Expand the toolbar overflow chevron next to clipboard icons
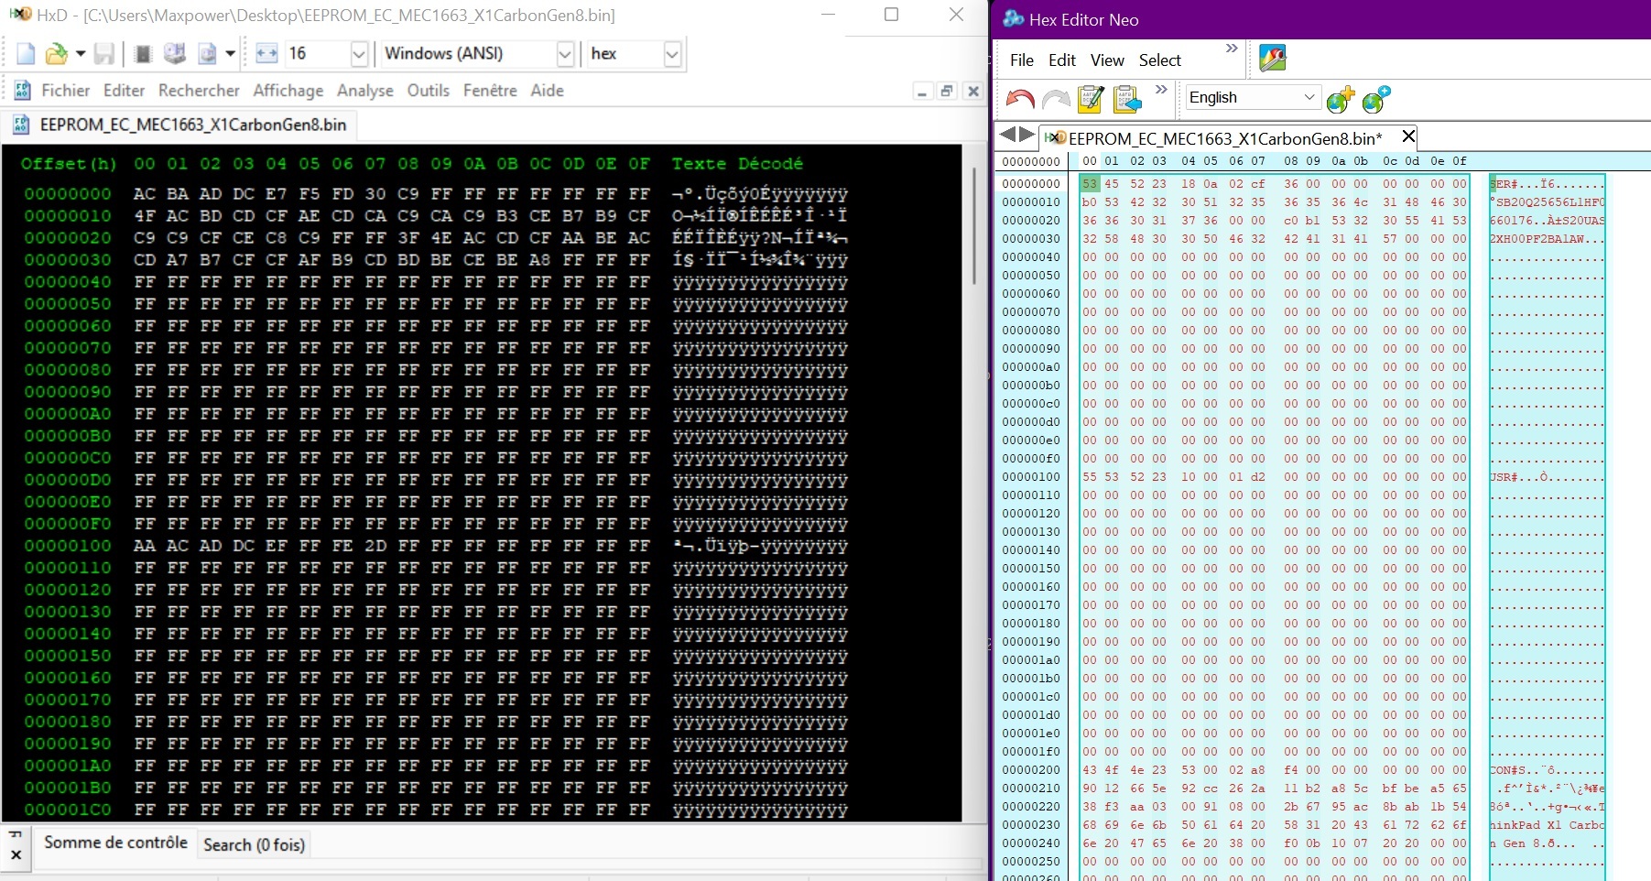 point(1161,90)
